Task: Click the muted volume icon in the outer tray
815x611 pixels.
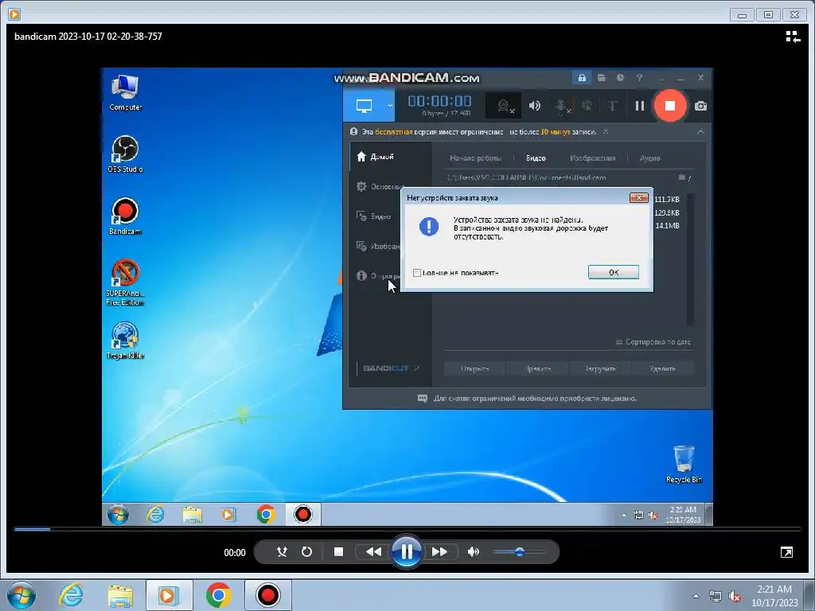Action: point(735,597)
